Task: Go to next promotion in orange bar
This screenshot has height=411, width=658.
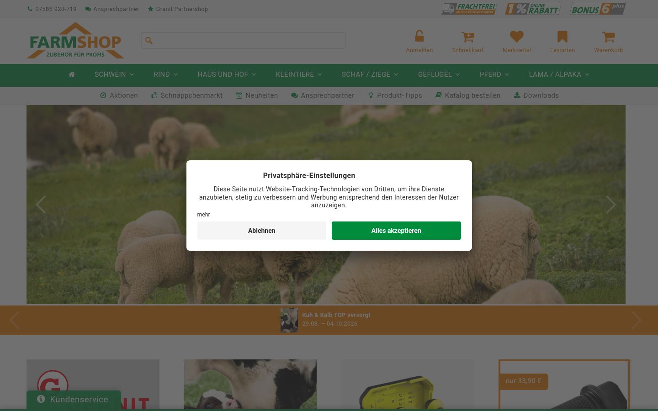Action: click(637, 320)
